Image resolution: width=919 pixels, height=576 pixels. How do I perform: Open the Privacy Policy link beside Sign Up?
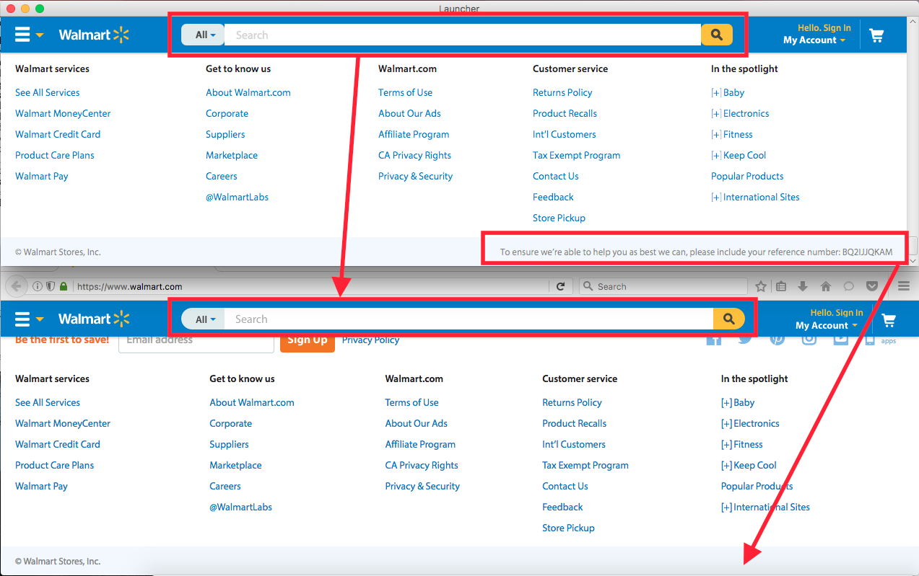(x=370, y=340)
